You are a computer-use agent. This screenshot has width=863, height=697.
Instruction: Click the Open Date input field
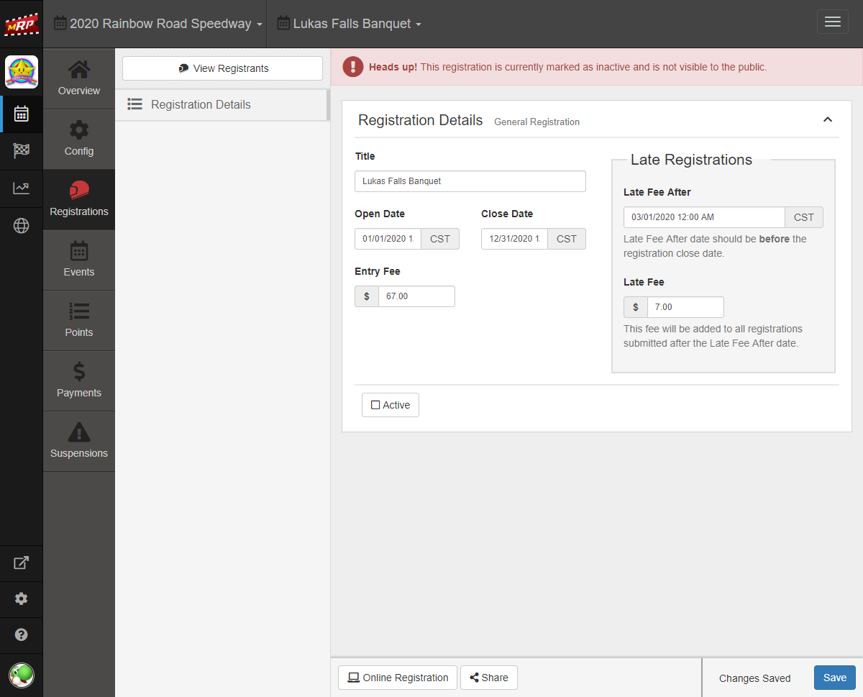pyautogui.click(x=388, y=239)
